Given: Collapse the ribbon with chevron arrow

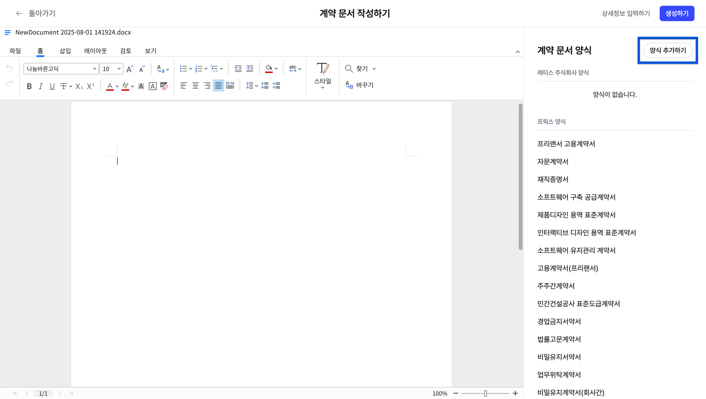Looking at the screenshot, I should (x=517, y=52).
